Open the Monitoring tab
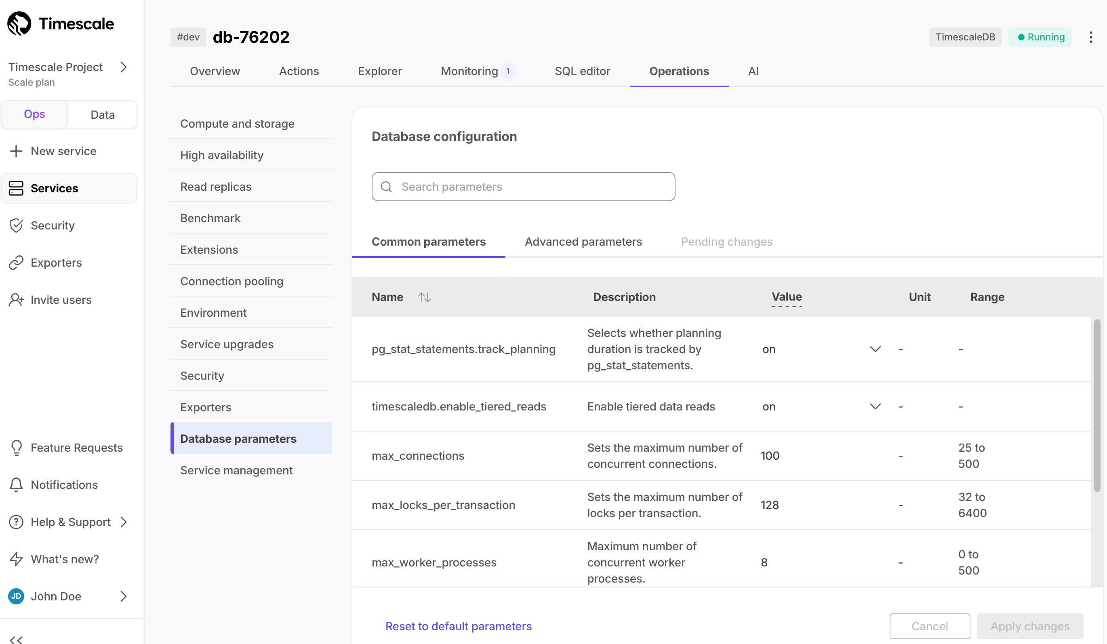Viewport: 1107px width, 644px height. [469, 71]
